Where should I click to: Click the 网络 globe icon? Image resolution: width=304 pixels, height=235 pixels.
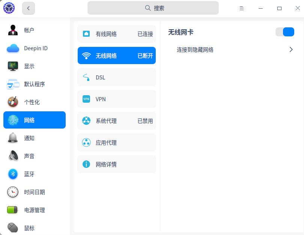tap(13, 120)
